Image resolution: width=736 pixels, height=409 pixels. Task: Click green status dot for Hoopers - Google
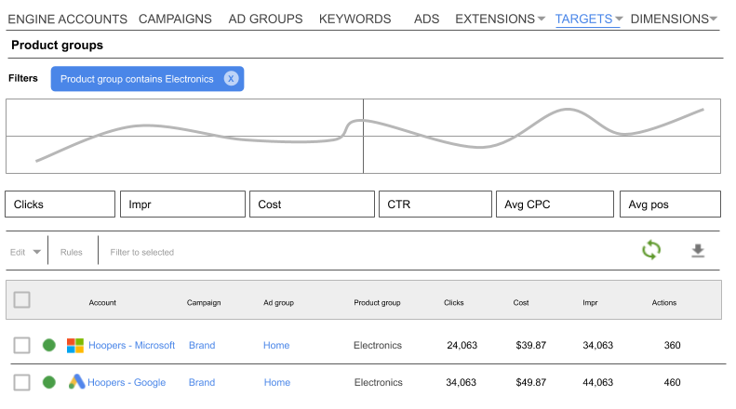(x=49, y=382)
